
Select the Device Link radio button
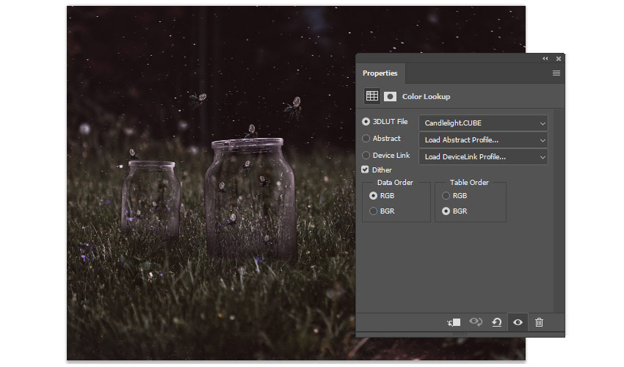pos(366,155)
